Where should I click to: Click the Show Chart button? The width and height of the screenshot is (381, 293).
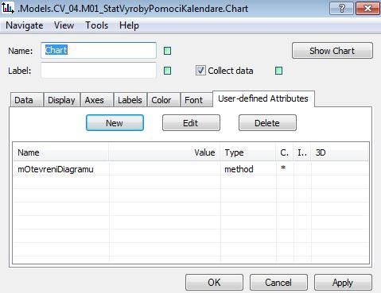332,51
